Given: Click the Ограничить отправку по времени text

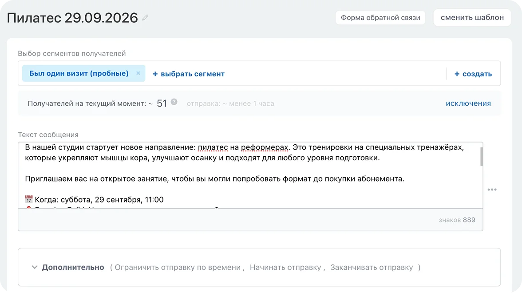Looking at the screenshot, I should point(178,267).
